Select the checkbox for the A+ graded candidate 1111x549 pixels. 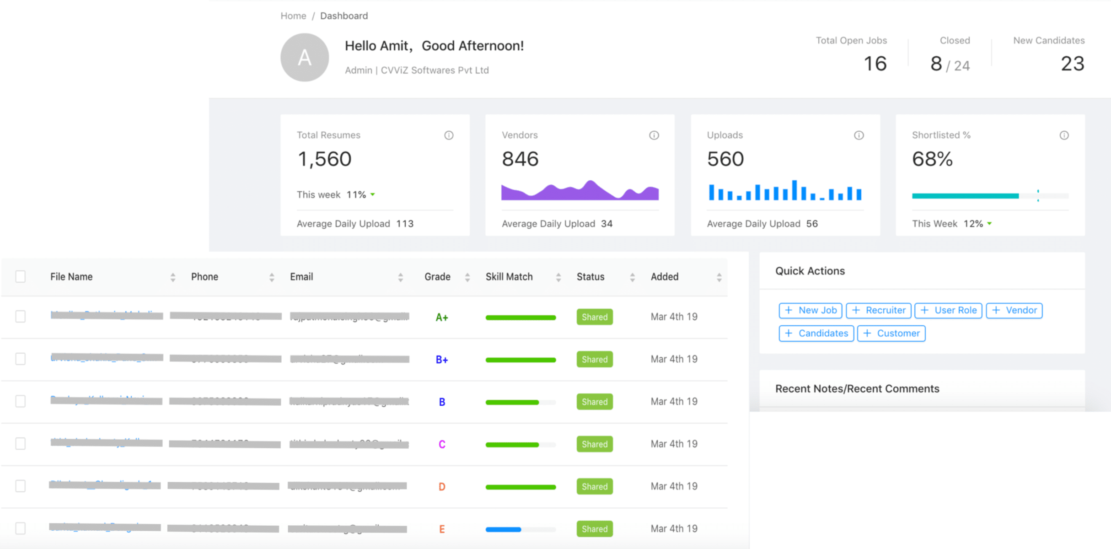pyautogui.click(x=20, y=316)
